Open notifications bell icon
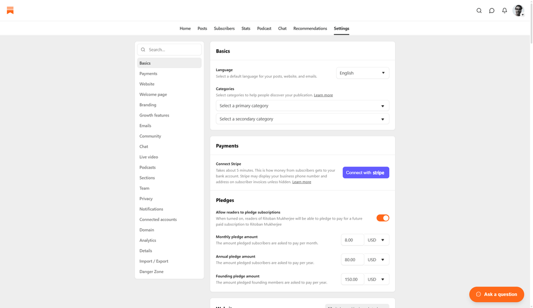 pos(504,10)
